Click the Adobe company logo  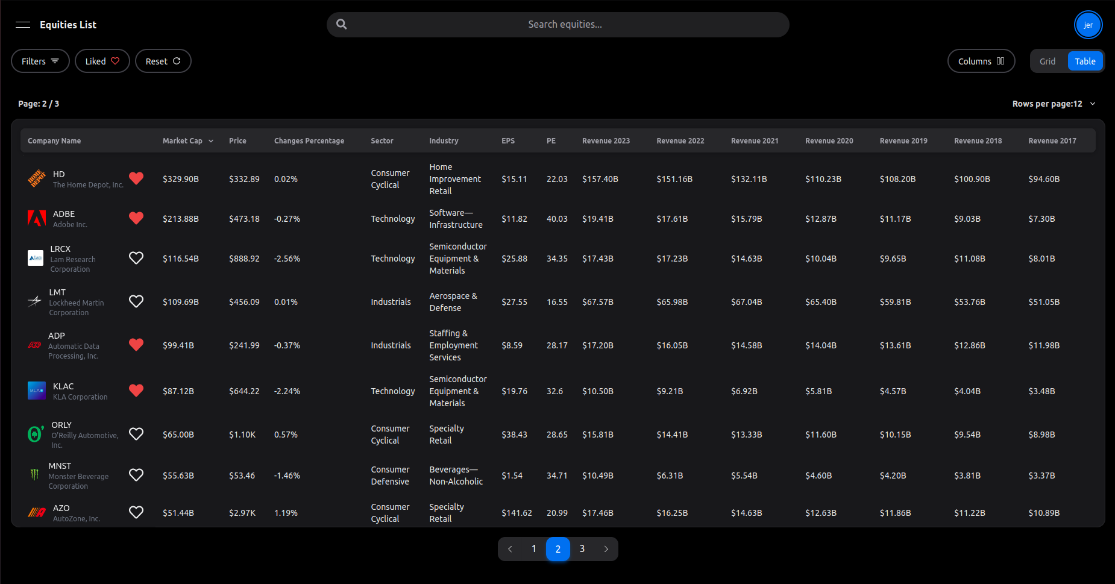[37, 218]
